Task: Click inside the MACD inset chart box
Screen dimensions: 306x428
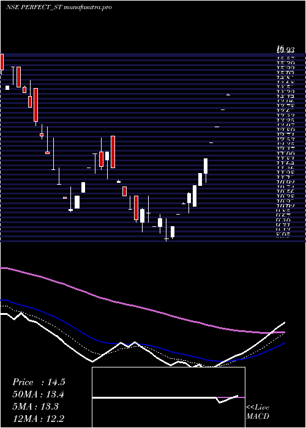Action: point(168,397)
